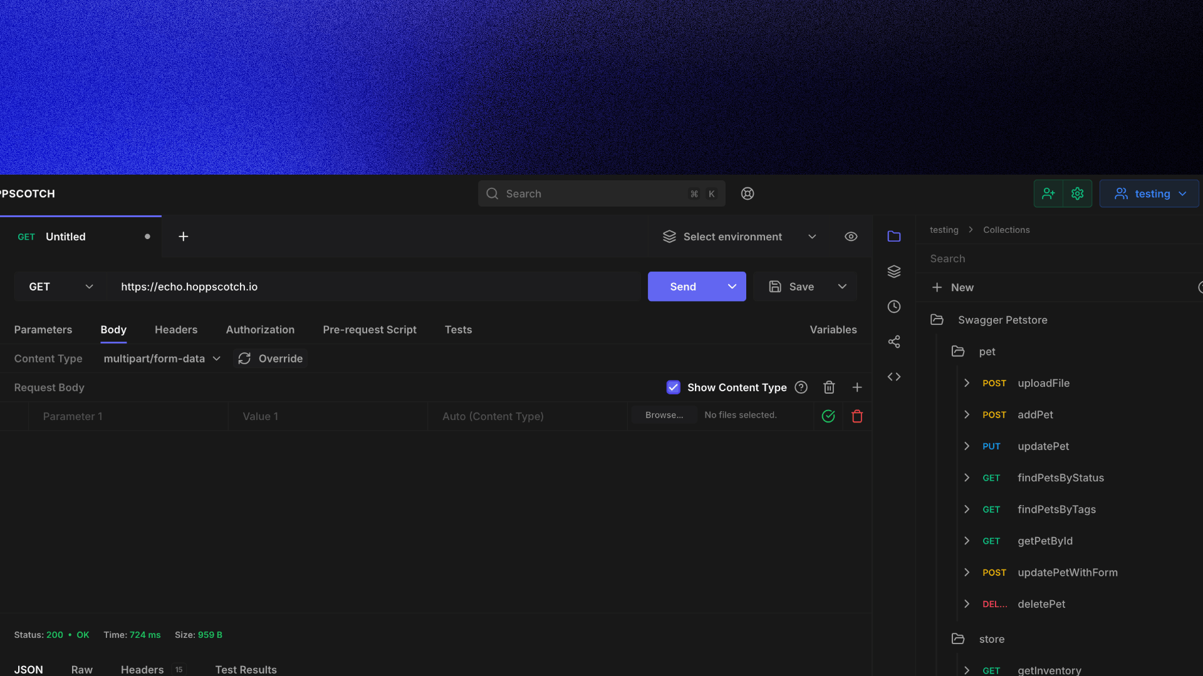Click the environment layers icon

(x=669, y=236)
